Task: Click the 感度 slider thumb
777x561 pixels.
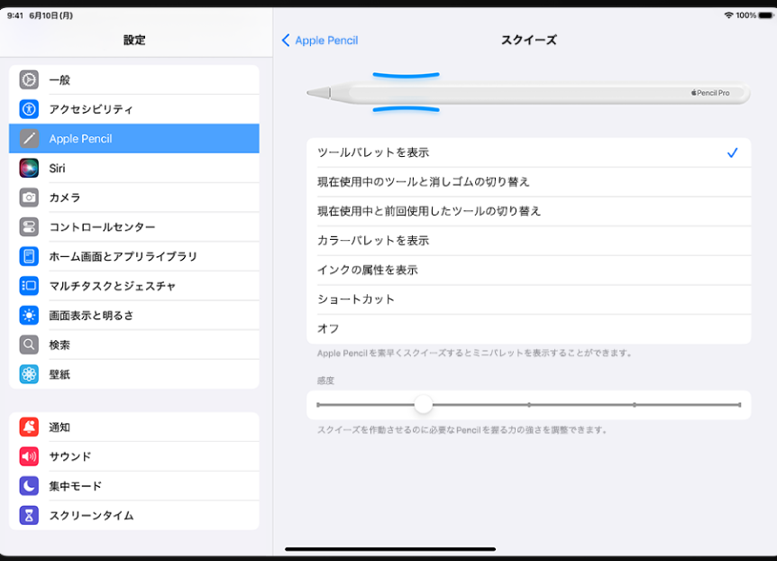Action: coord(423,405)
